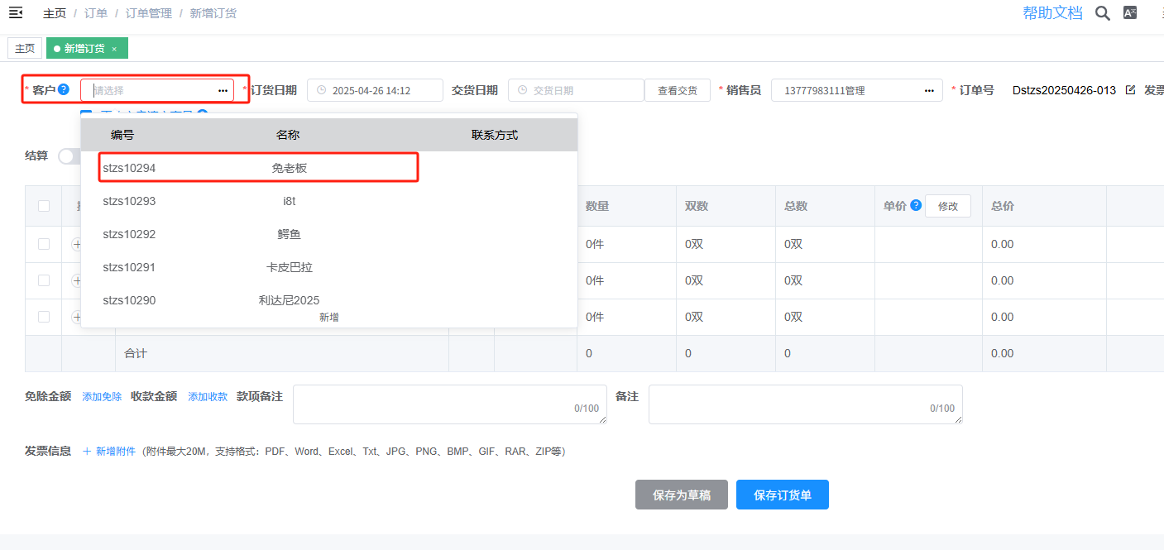Click the help icon next to 客户
Screen dimensions: 1164x550
click(64, 89)
